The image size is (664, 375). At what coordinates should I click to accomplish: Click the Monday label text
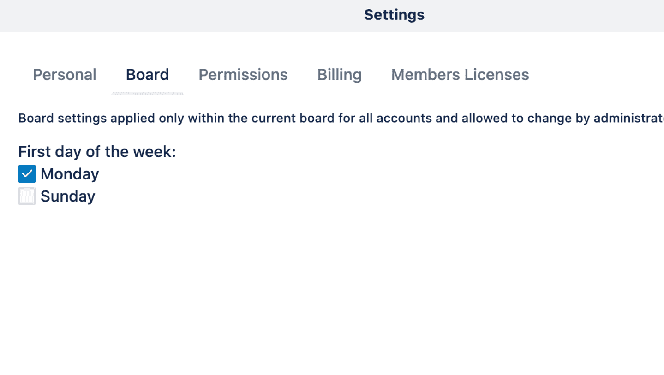tap(70, 174)
